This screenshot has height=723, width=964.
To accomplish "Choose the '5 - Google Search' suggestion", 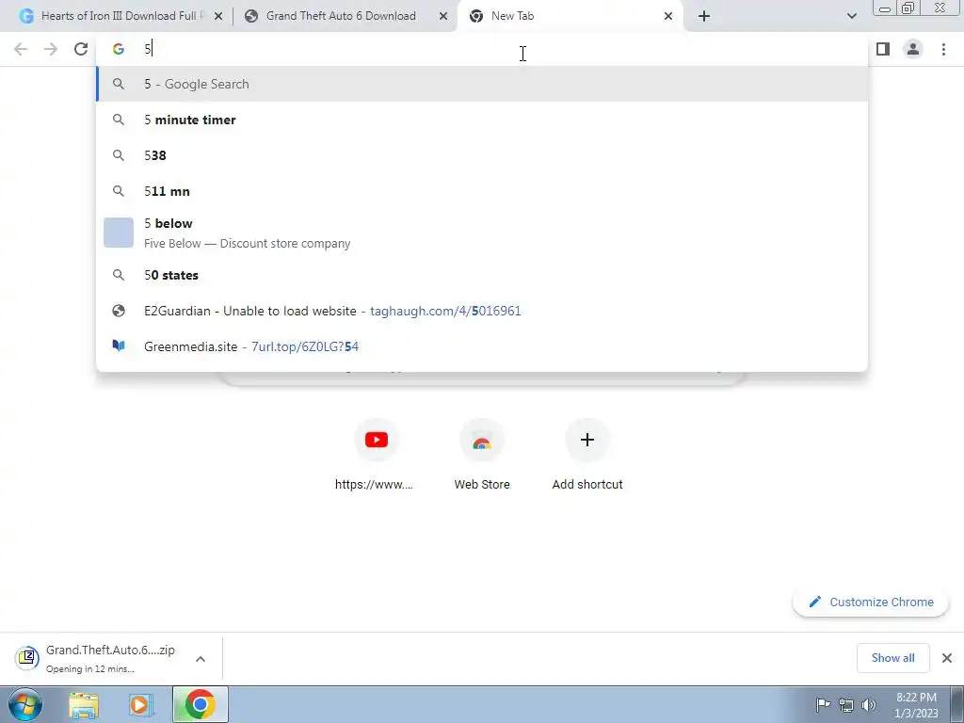I will [x=482, y=84].
